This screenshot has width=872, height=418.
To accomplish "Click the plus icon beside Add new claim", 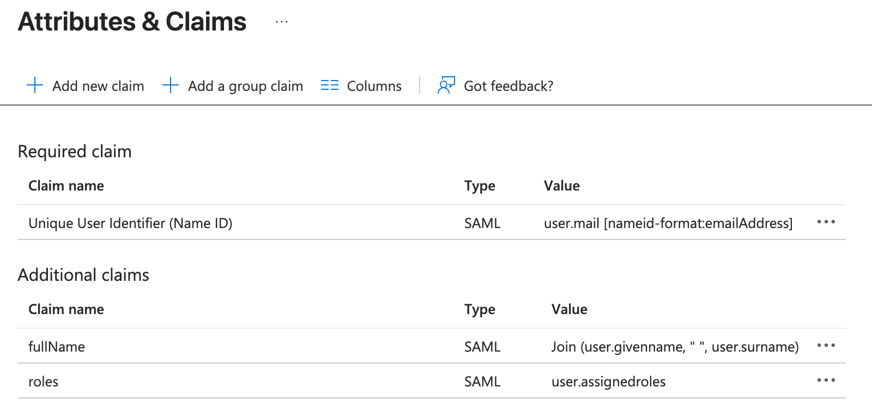I will click(35, 85).
